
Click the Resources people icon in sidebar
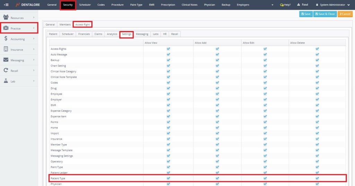[6, 17]
